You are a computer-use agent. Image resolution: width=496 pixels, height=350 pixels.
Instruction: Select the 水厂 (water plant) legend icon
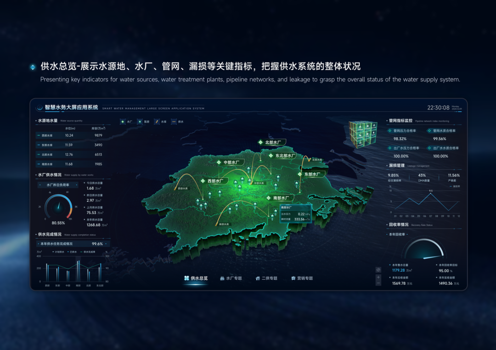[x=123, y=122]
